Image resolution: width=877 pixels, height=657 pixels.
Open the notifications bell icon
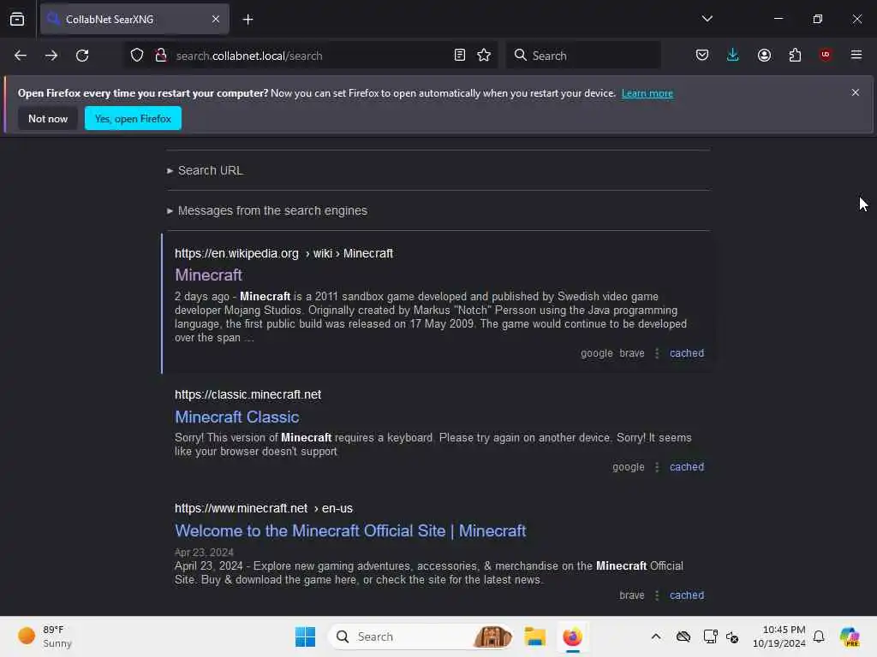tap(818, 636)
